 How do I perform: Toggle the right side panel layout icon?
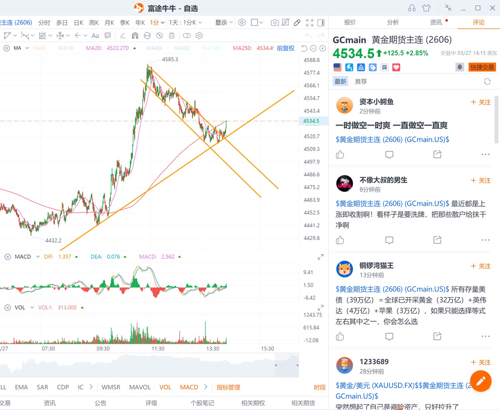[321, 22]
